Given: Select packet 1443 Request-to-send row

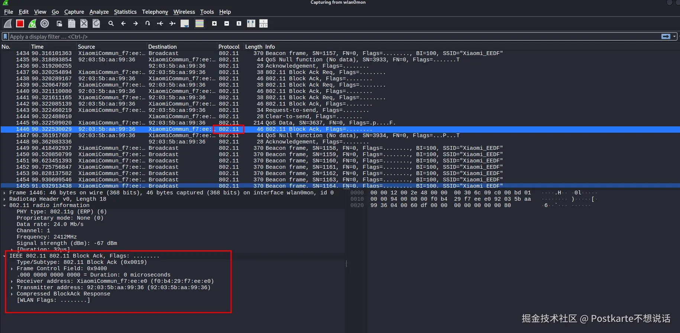Looking at the screenshot, I should tap(340, 110).
